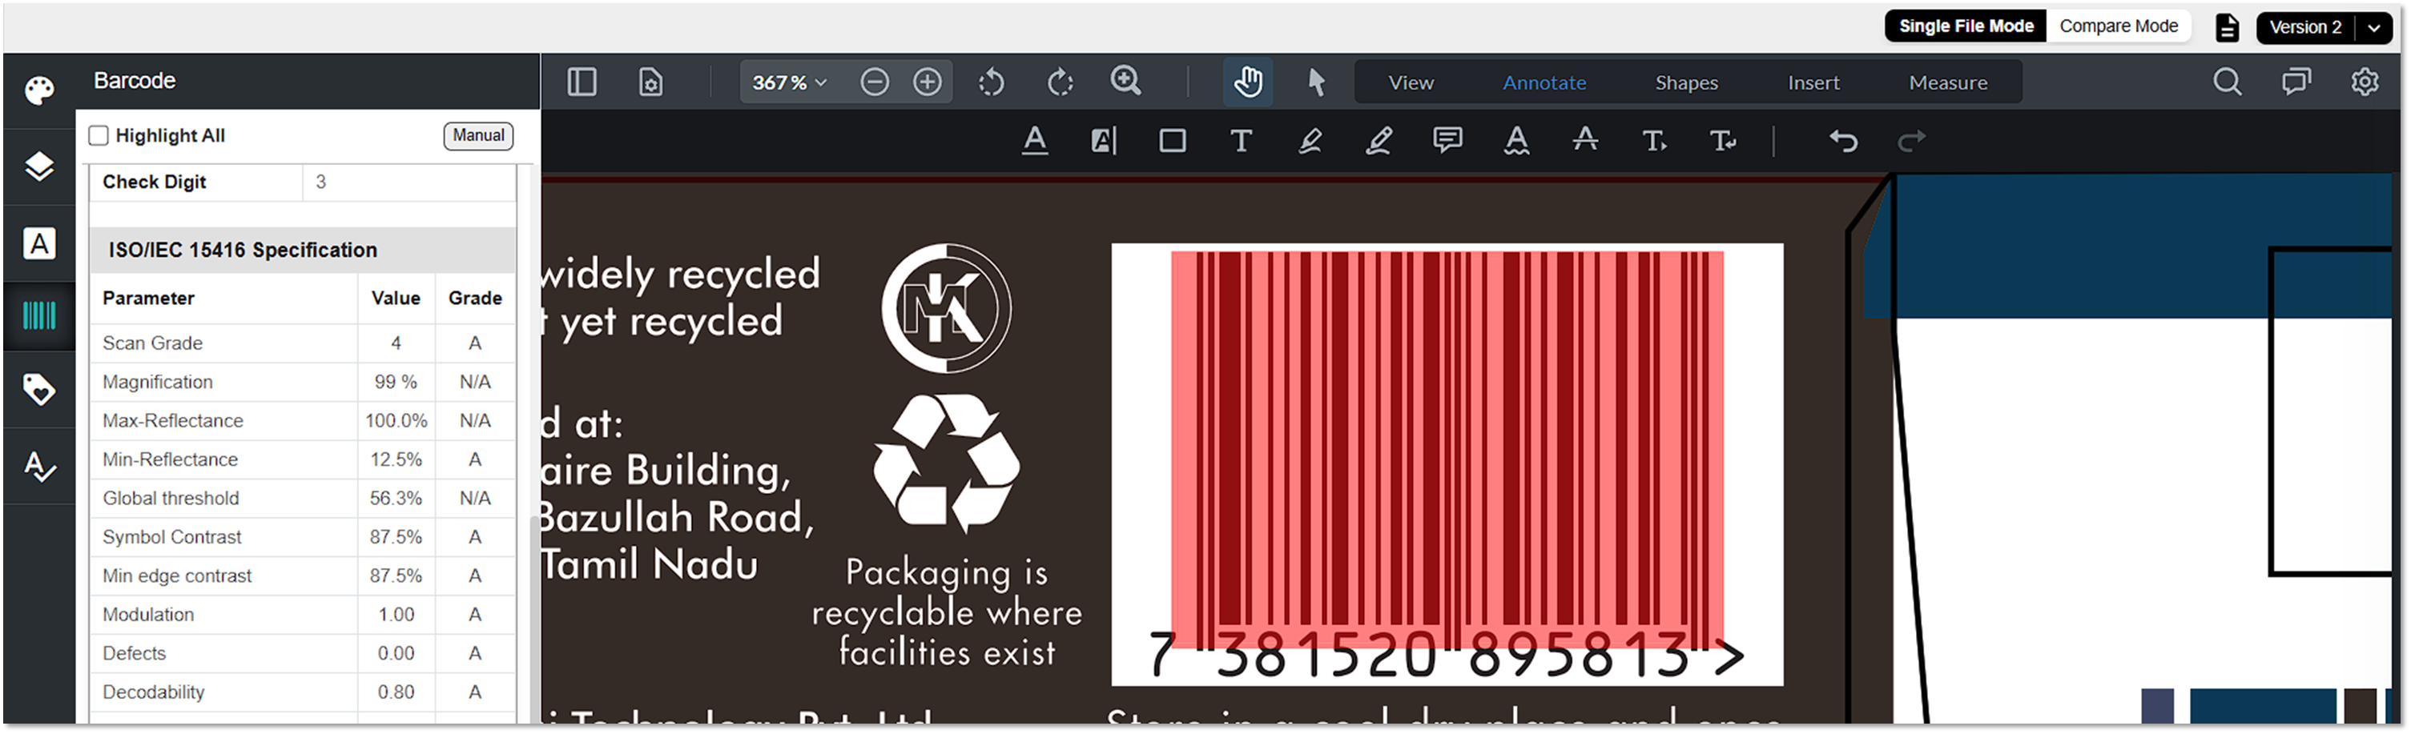Open the View tab

point(1411,82)
